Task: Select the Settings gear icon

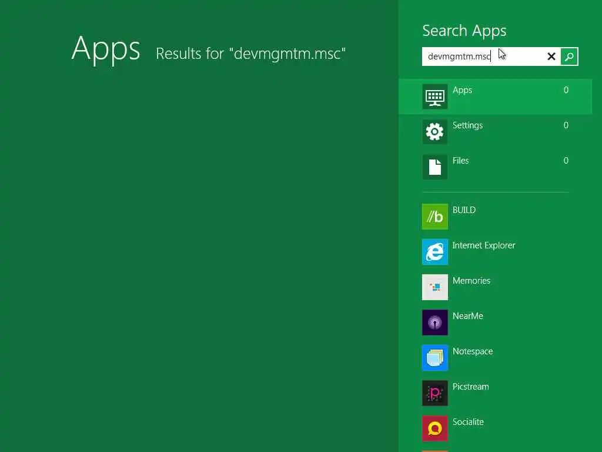Action: click(x=435, y=132)
